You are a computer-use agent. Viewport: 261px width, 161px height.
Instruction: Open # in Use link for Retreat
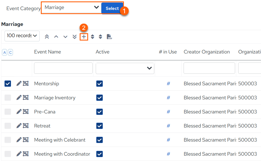point(168,126)
